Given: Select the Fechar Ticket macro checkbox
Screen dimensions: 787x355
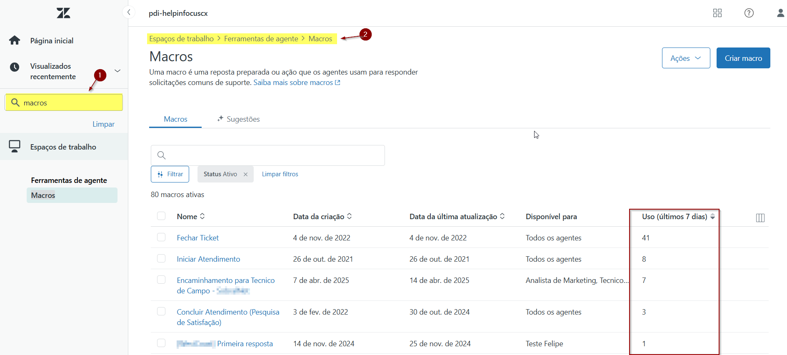Looking at the screenshot, I should pyautogui.click(x=161, y=237).
